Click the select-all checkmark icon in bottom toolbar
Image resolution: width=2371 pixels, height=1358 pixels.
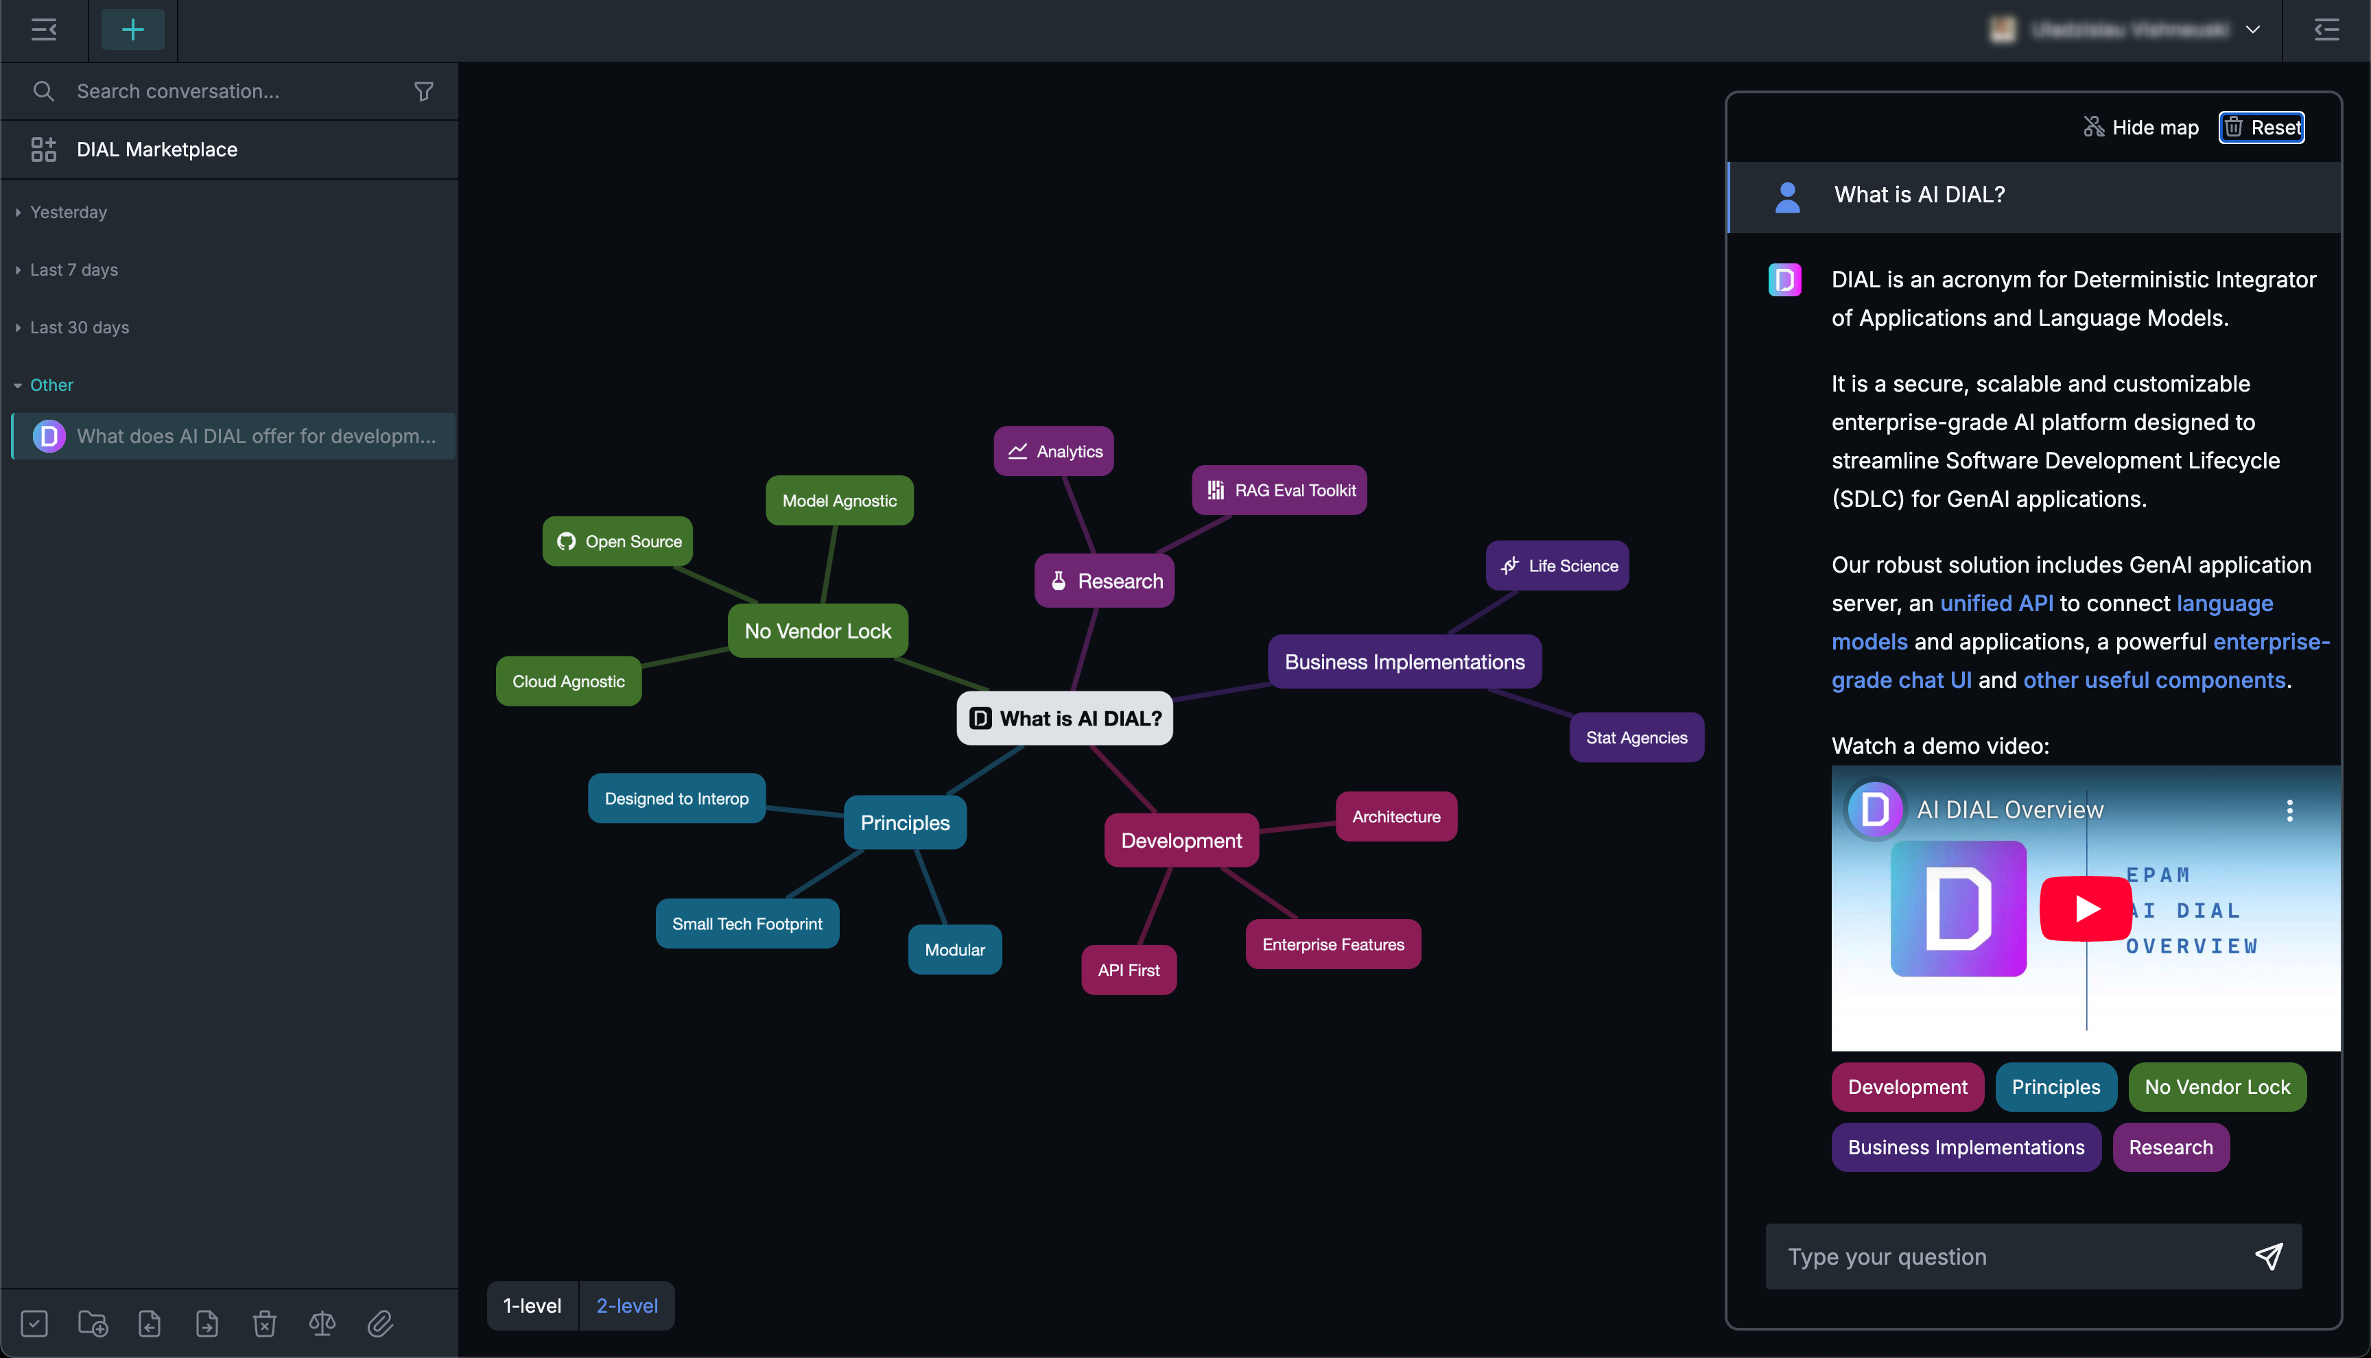[x=34, y=1322]
